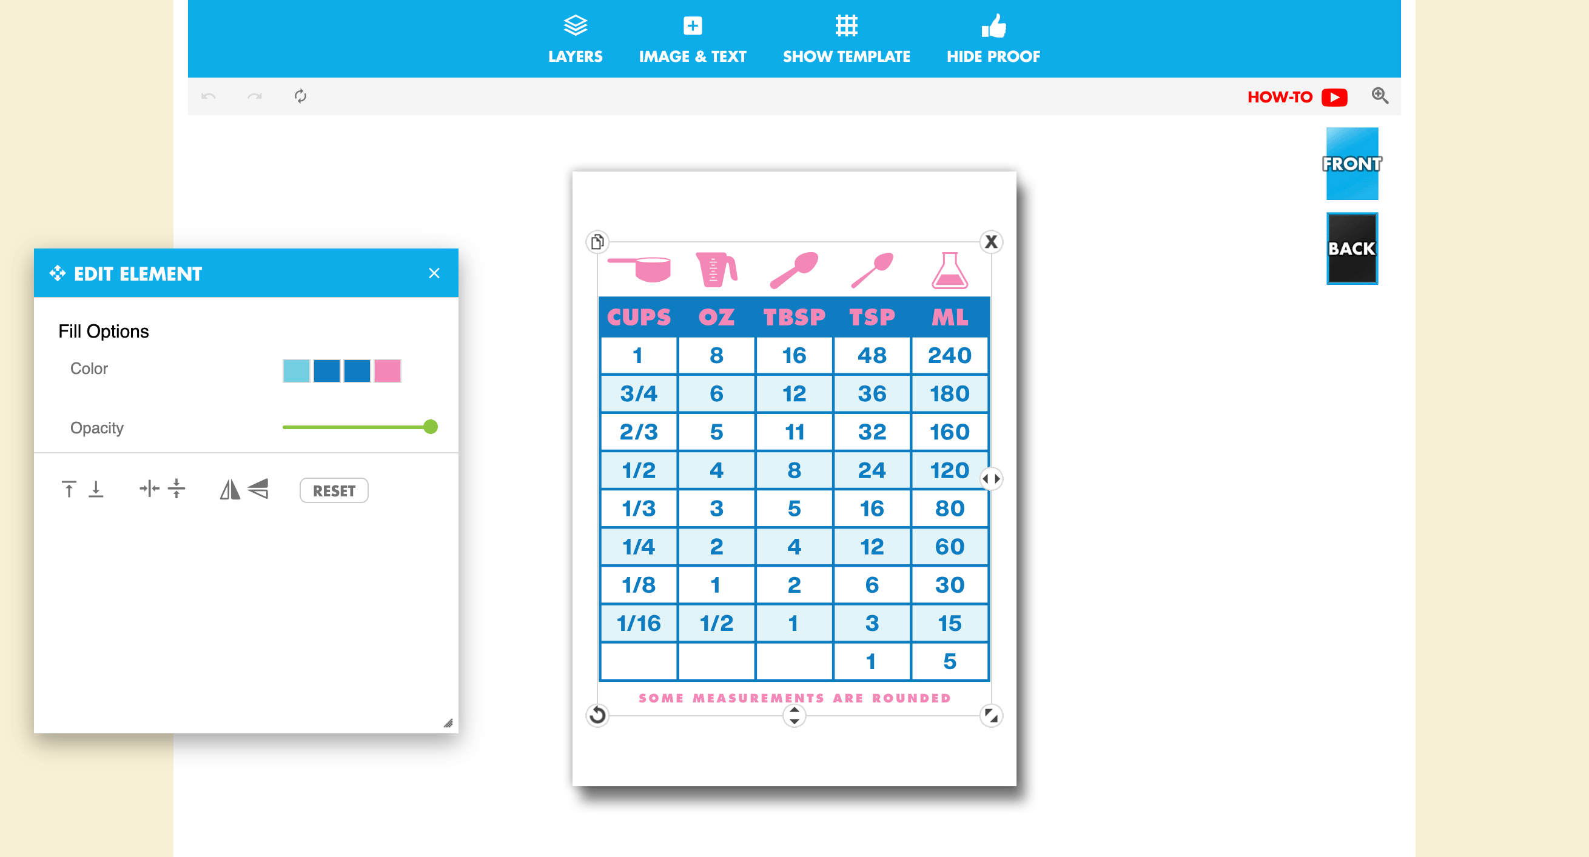Image resolution: width=1589 pixels, height=857 pixels.
Task: Click the BACK thumbnail preview
Action: [x=1351, y=247]
